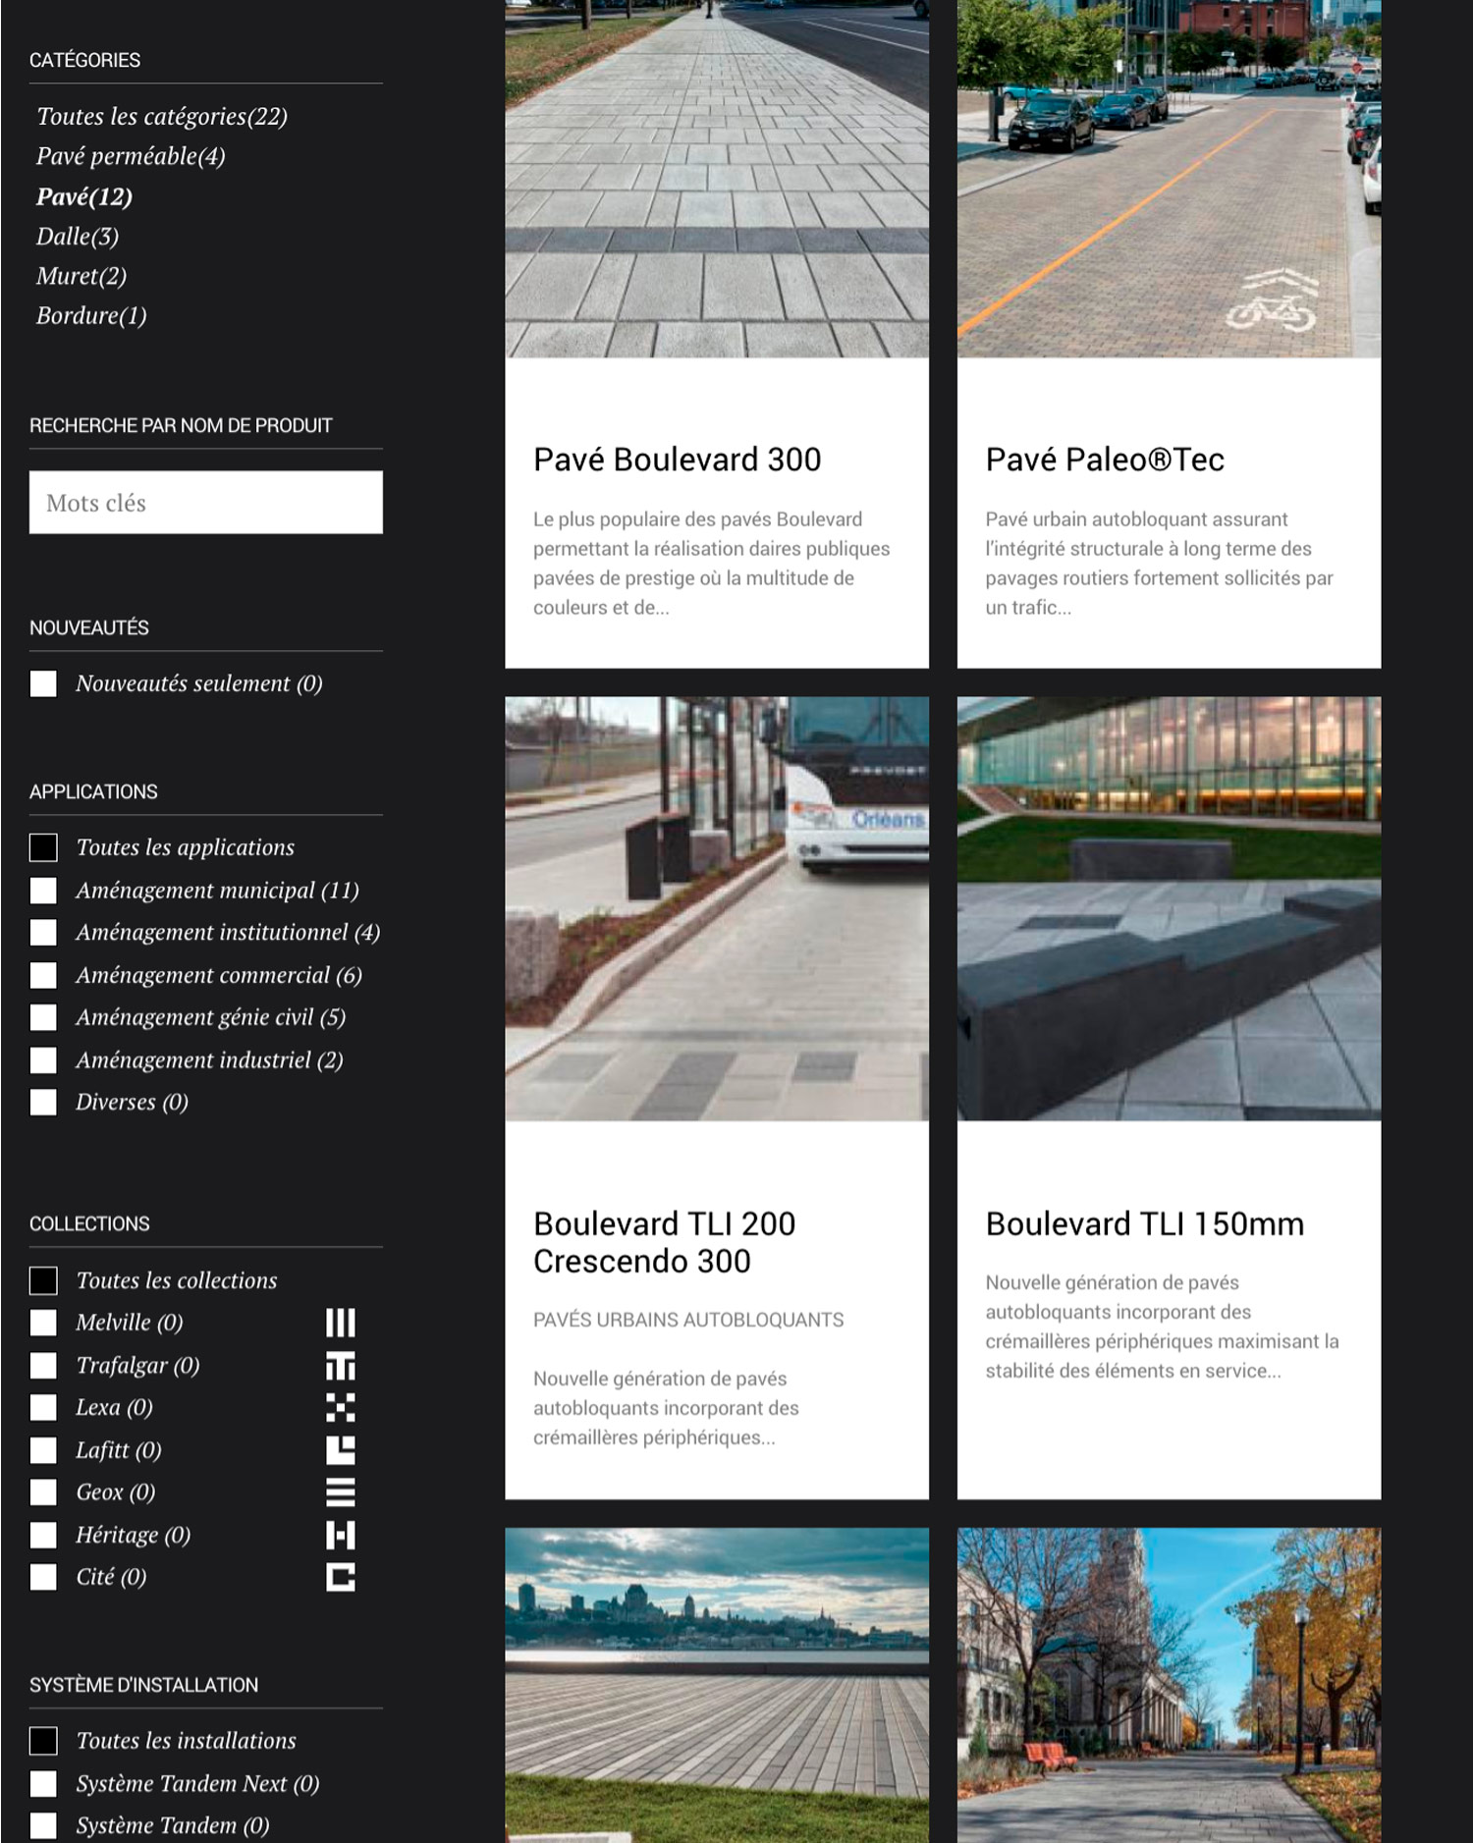This screenshot has height=1843, width=1473.
Task: Click the NOUVEAUTÉS section heading
Action: pyautogui.click(x=89, y=627)
